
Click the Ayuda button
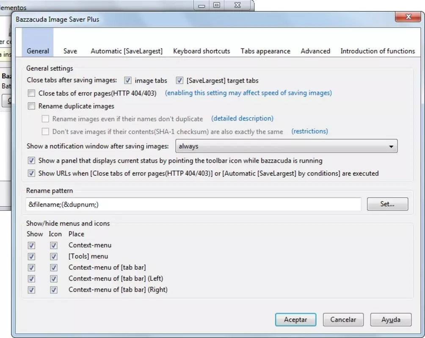[x=391, y=319]
